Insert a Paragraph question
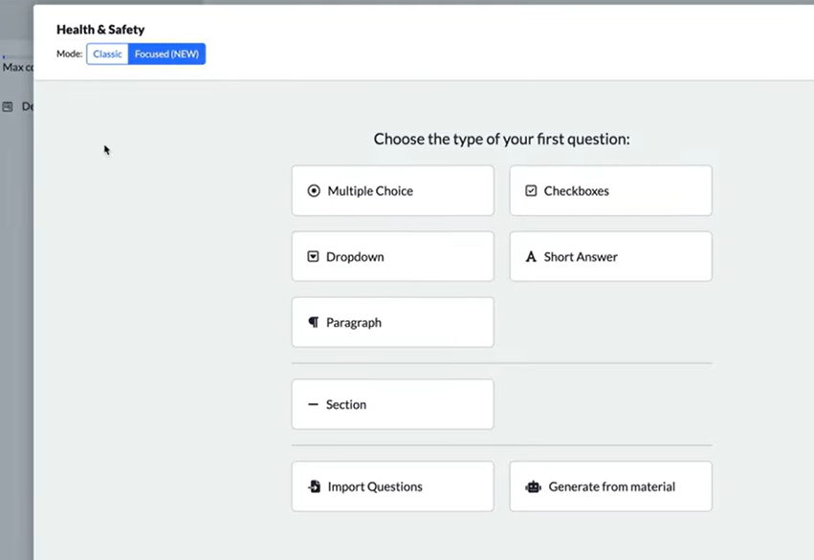 (392, 322)
